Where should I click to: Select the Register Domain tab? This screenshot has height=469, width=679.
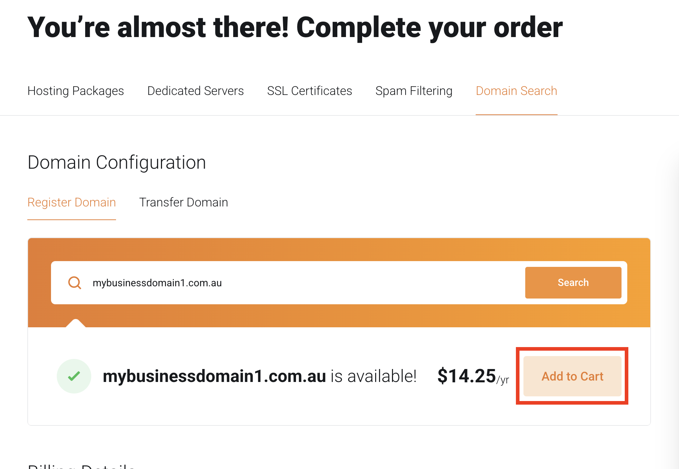(x=71, y=202)
